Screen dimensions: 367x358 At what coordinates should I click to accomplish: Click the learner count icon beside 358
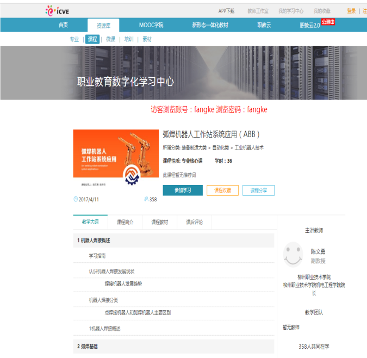(x=146, y=199)
